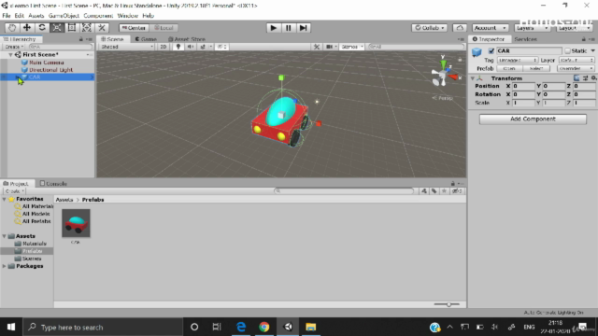Toggle hidden objects visibility in Scene view
This screenshot has width=598, height=336.
click(x=222, y=47)
